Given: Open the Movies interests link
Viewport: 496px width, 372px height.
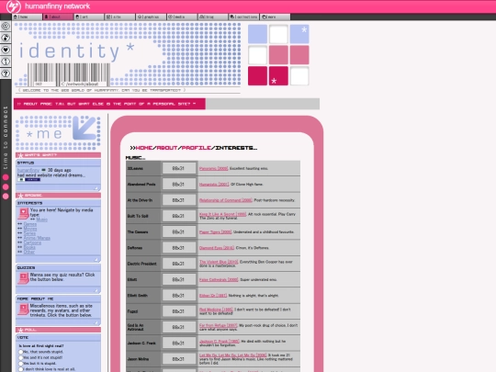Looking at the screenshot, I should point(30,229).
